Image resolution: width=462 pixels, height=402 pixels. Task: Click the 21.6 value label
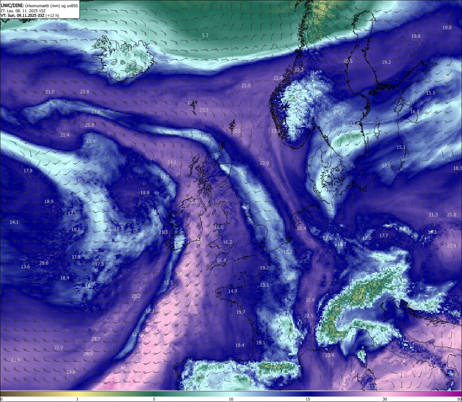(x=156, y=211)
